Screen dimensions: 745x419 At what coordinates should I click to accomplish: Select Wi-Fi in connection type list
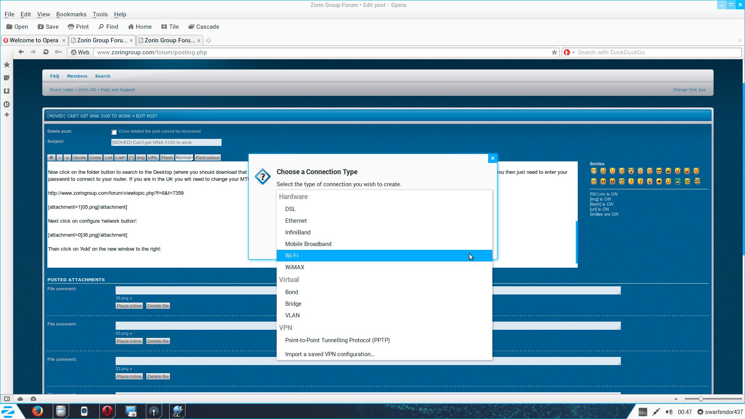pyautogui.click(x=292, y=256)
